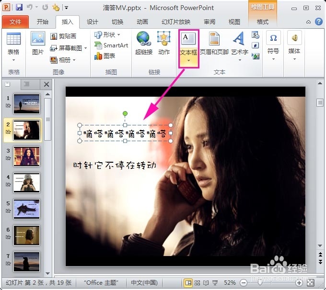Image resolution: width=326 pixels, height=290 pixels.
Task: Go to next slide double-arrow button
Action: pyautogui.click(x=320, y=261)
